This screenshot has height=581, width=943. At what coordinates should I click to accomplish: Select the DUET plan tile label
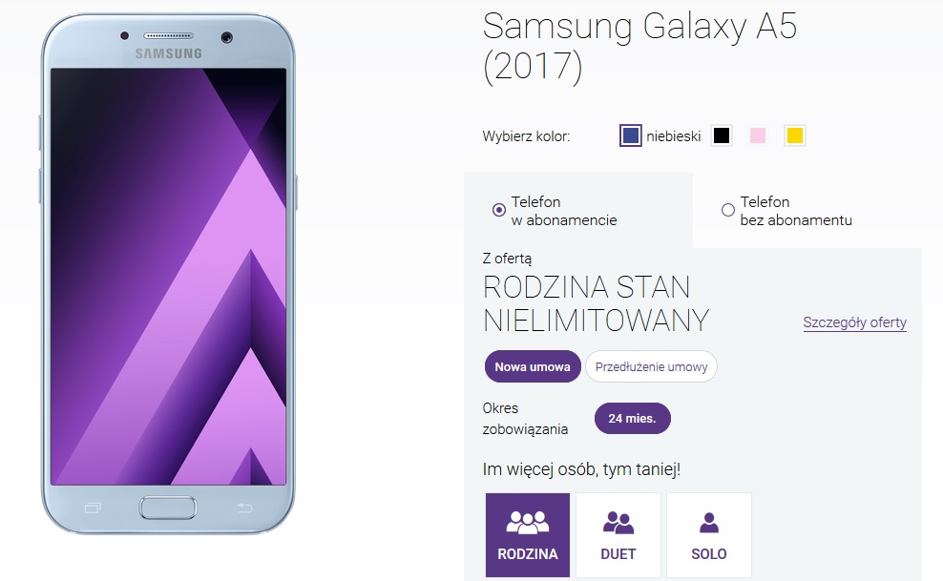pyautogui.click(x=618, y=554)
